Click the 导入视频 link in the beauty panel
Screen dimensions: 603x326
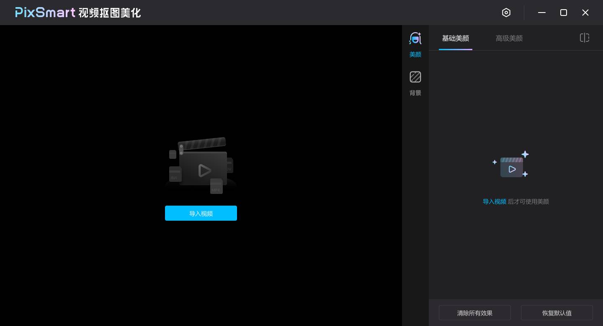tap(495, 201)
